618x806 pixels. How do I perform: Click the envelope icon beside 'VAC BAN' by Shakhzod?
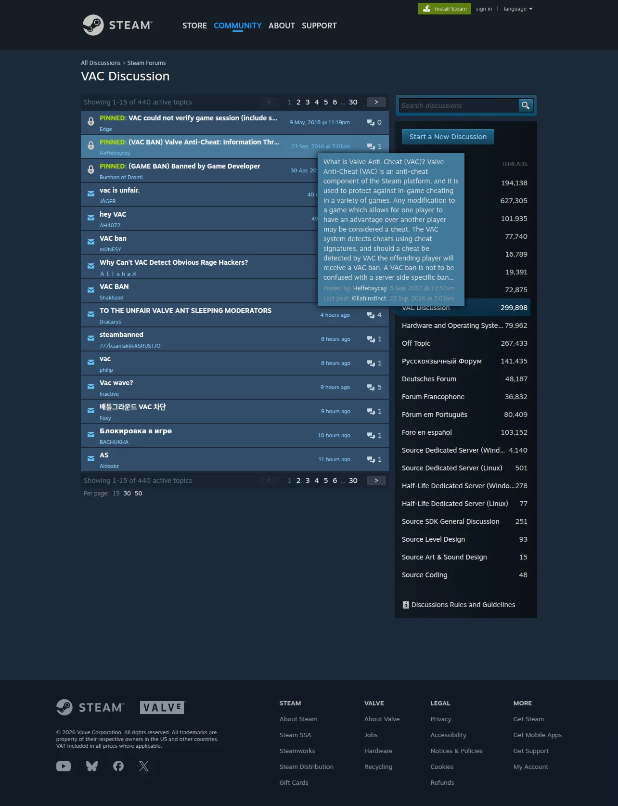point(91,290)
